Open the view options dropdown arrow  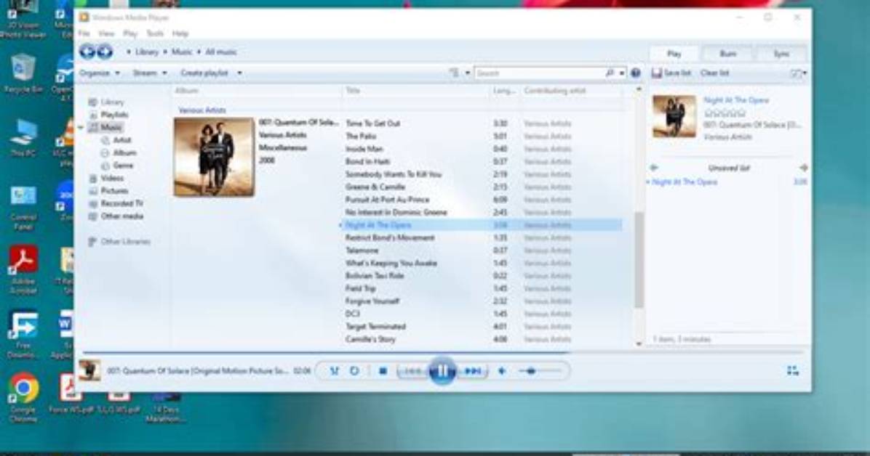pos(467,73)
